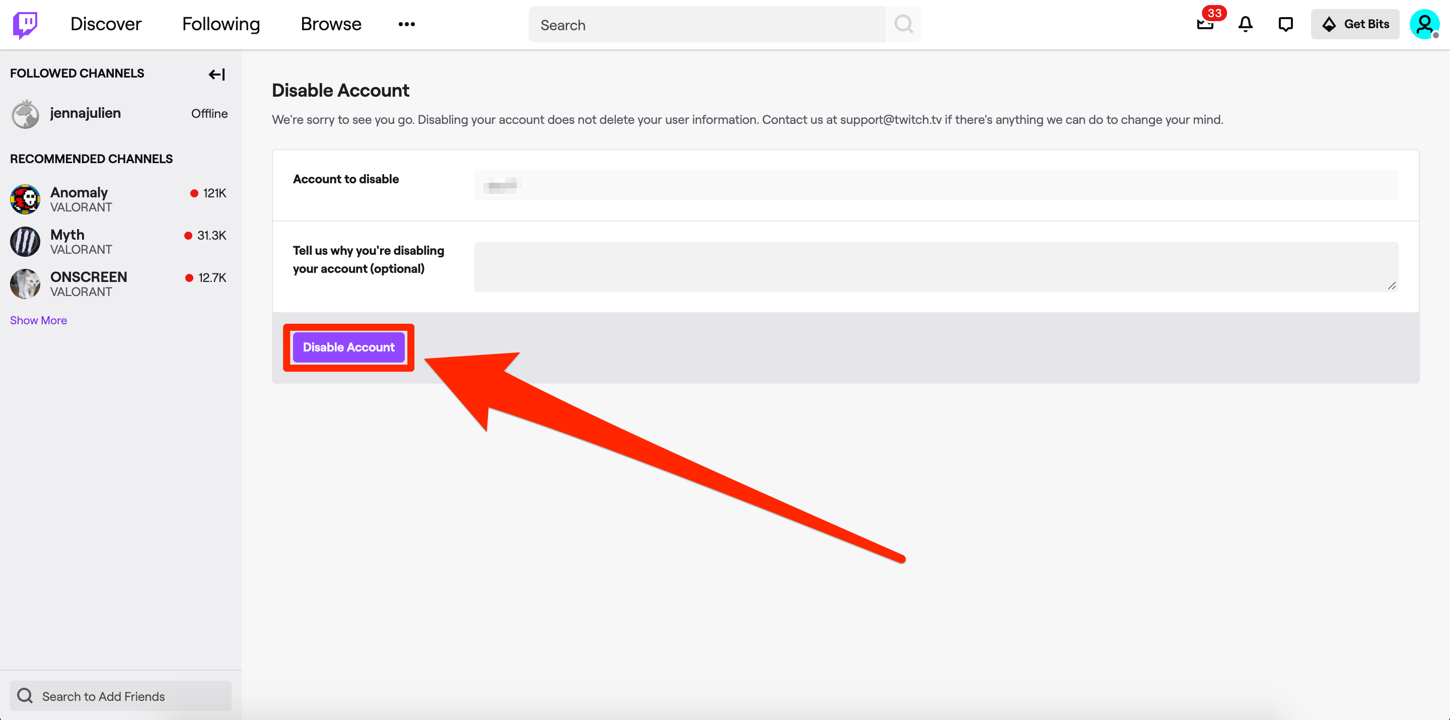Collapse the followed channels sidebar

[216, 75]
